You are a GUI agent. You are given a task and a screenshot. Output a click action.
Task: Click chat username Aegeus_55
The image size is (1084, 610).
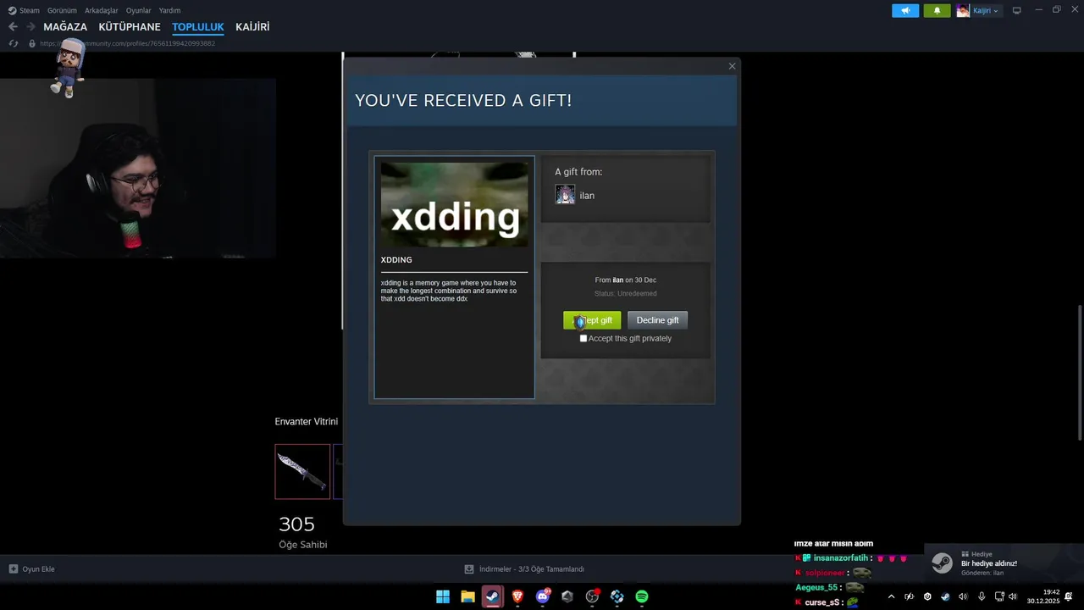coord(816,587)
